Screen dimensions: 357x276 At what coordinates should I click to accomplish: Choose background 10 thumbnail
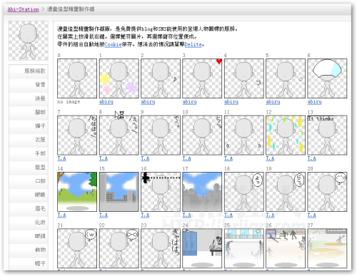[x=202, y=136]
